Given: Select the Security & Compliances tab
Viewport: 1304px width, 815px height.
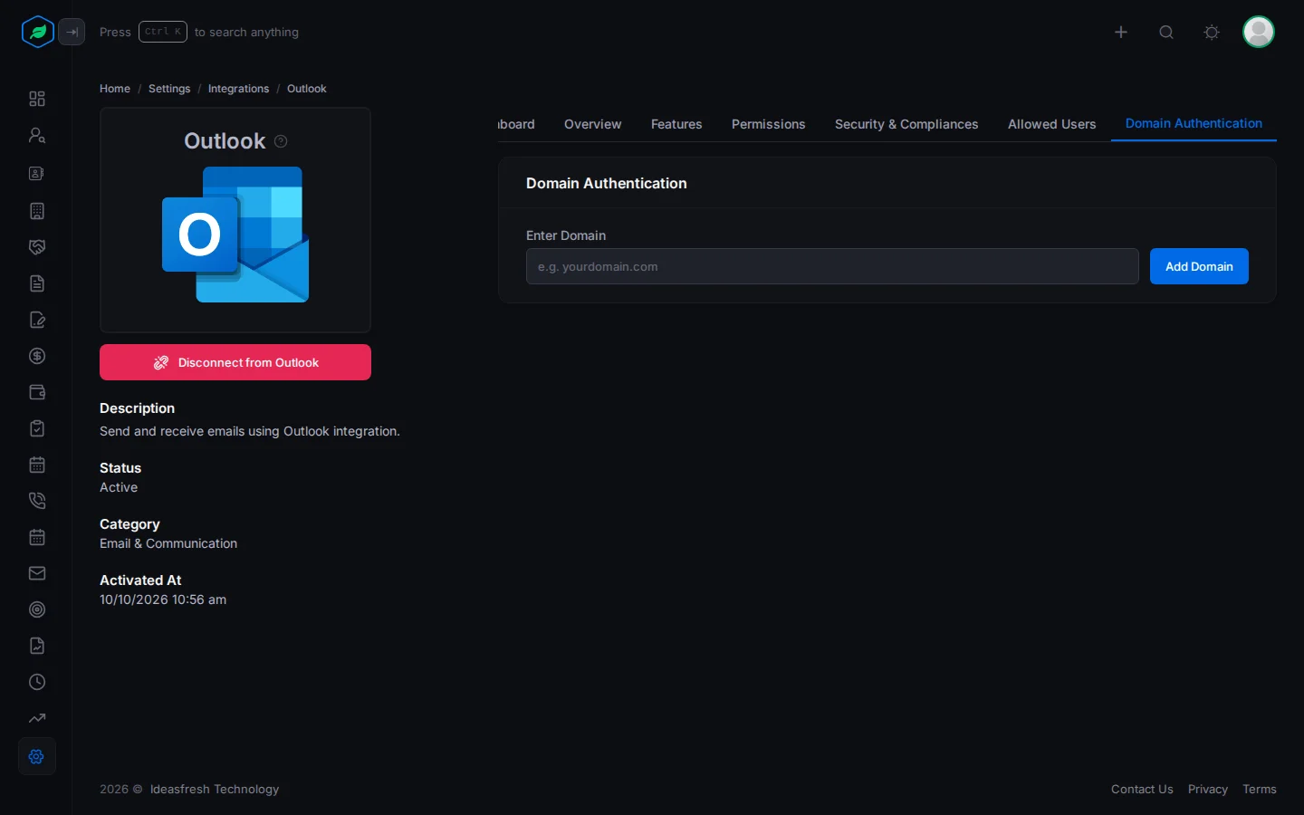Looking at the screenshot, I should (906, 124).
